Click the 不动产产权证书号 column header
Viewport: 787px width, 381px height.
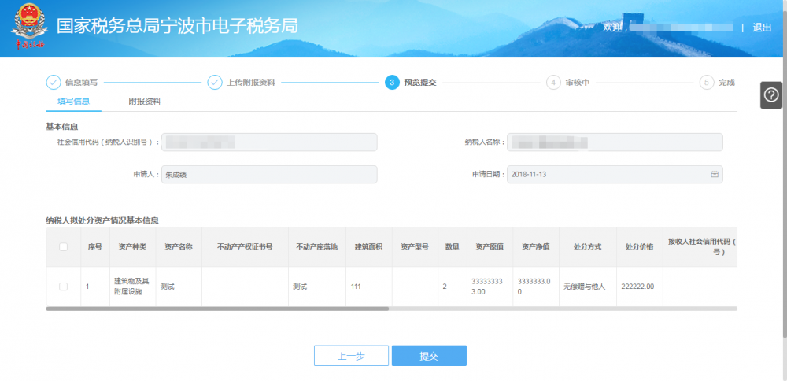(245, 247)
